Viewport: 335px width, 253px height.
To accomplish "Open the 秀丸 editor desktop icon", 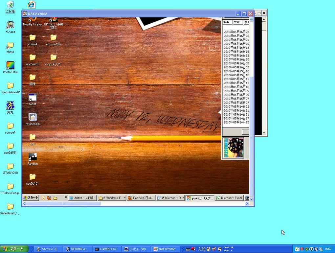I will click(x=10, y=106).
